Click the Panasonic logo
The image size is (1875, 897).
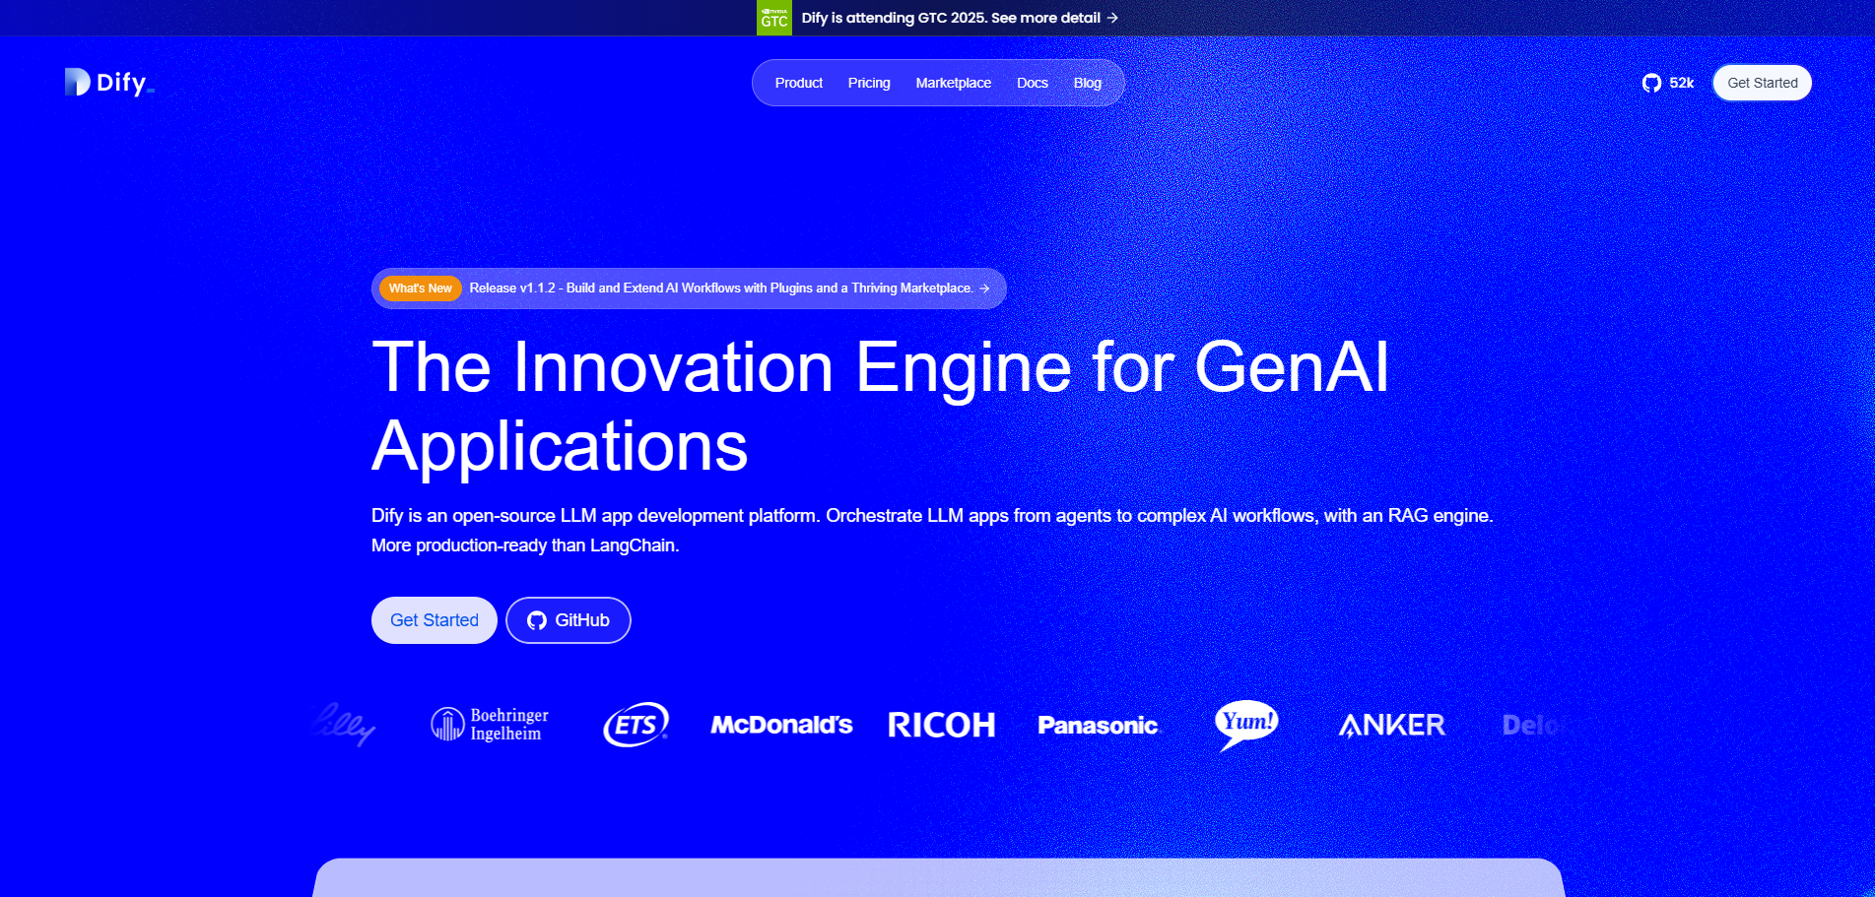click(x=1099, y=726)
